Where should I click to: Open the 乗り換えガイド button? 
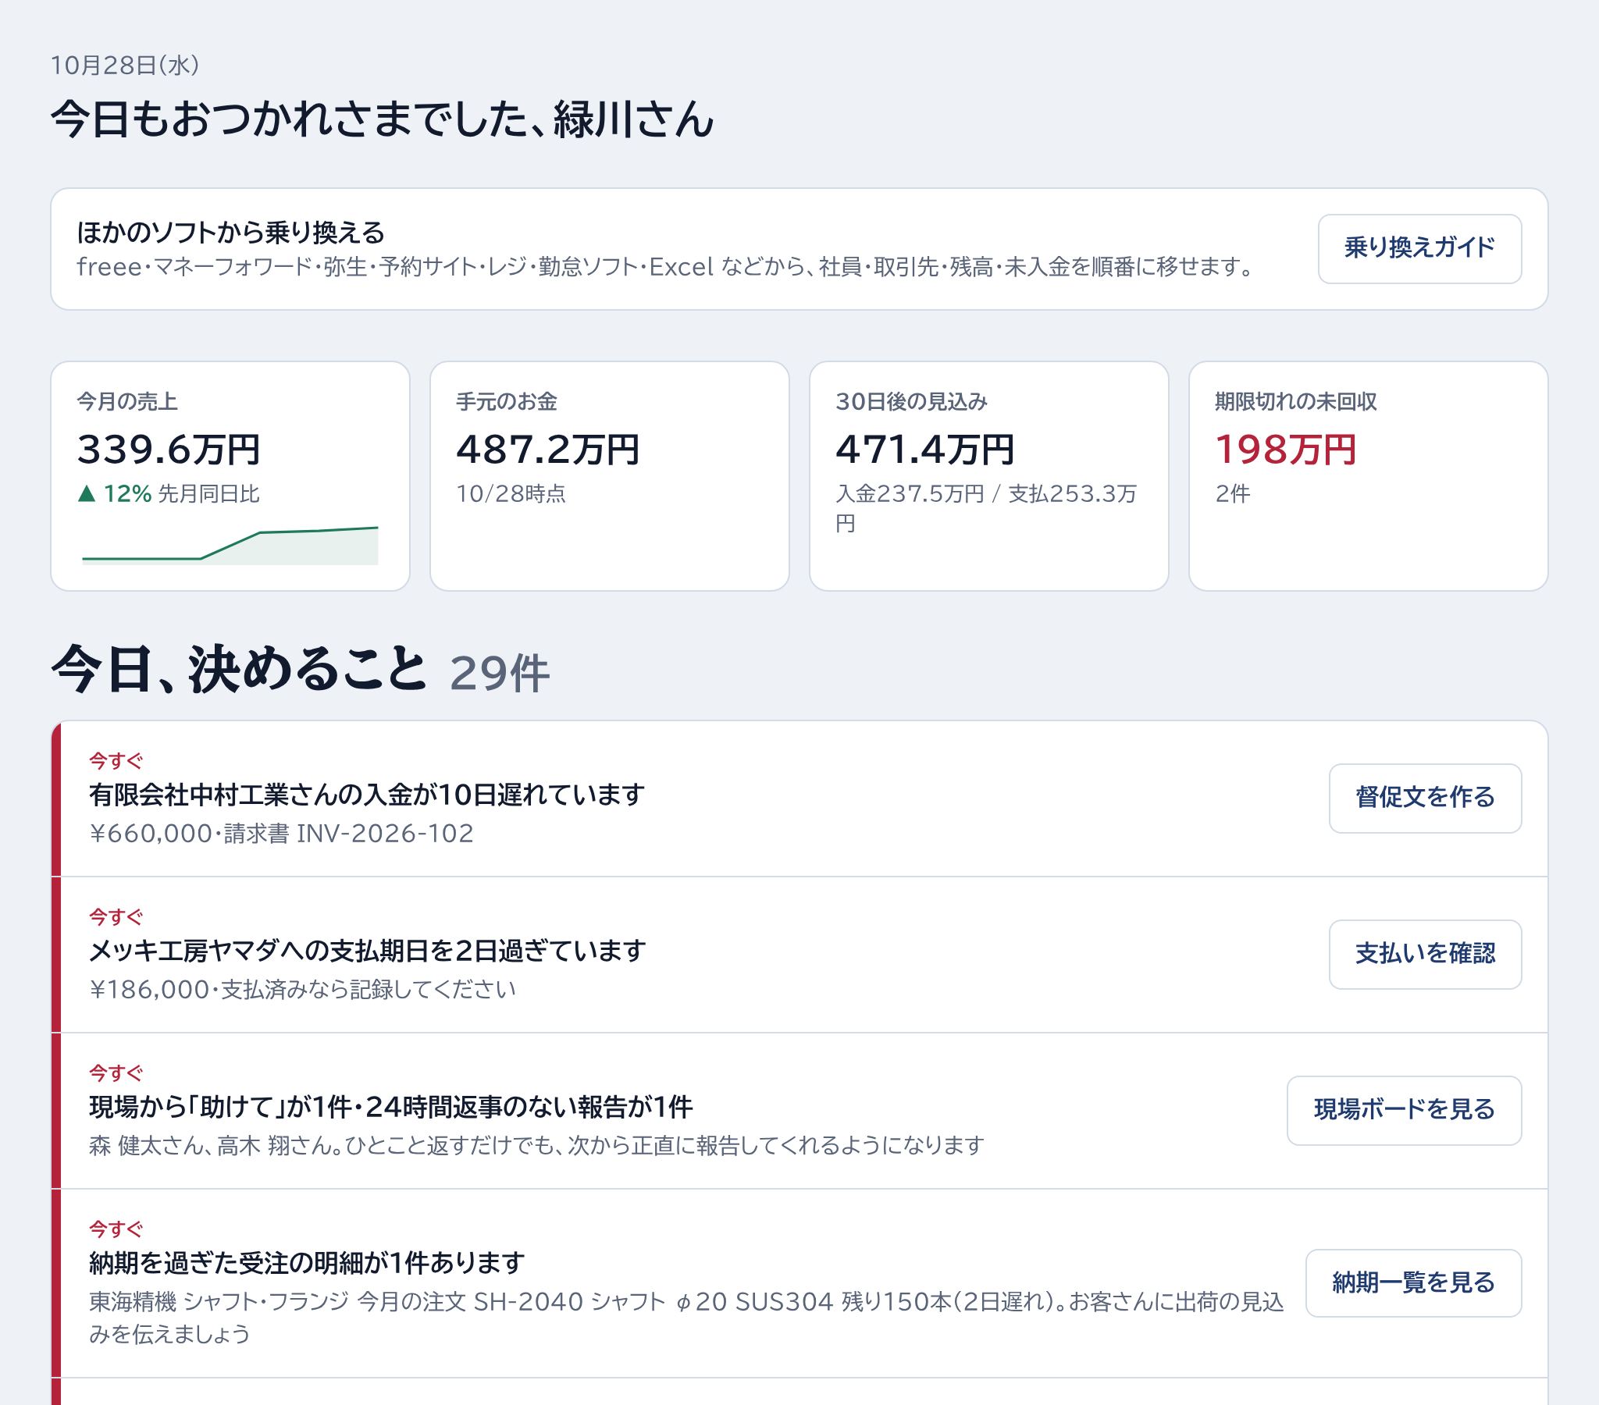click(x=1419, y=249)
